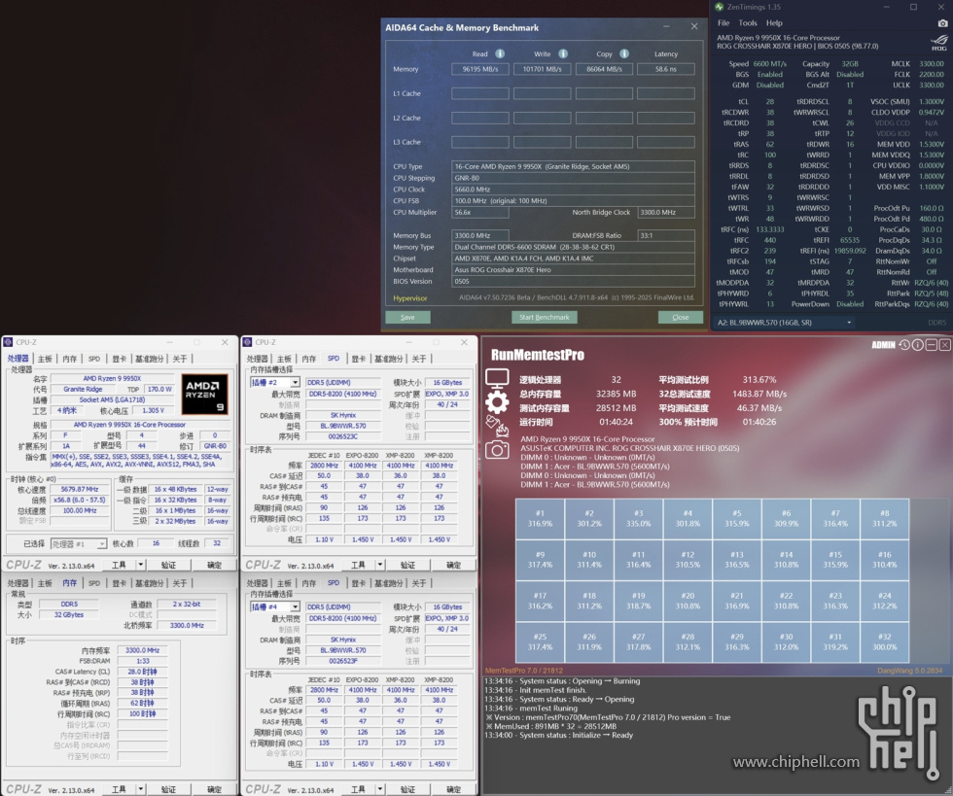The width and height of the screenshot is (953, 796).
Task: Show RunMemtestPro info via the circled i icon
Action: 918,344
